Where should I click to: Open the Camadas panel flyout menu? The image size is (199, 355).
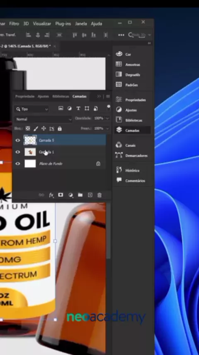pyautogui.click(x=108, y=96)
